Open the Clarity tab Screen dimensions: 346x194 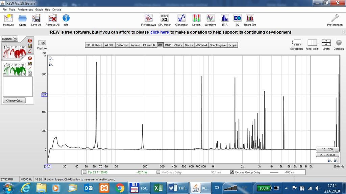pos(178,45)
